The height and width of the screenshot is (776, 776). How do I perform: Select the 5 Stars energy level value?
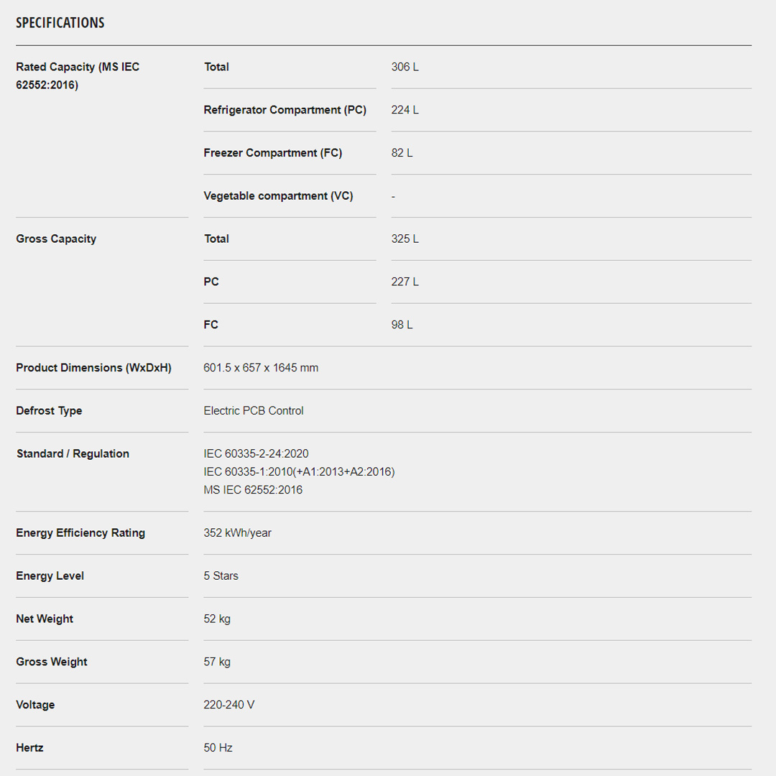coord(221,576)
